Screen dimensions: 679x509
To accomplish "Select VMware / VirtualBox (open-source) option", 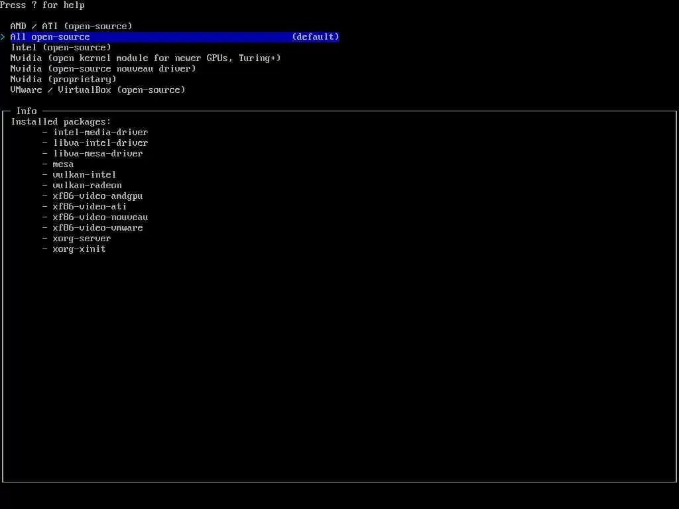I will (98, 90).
